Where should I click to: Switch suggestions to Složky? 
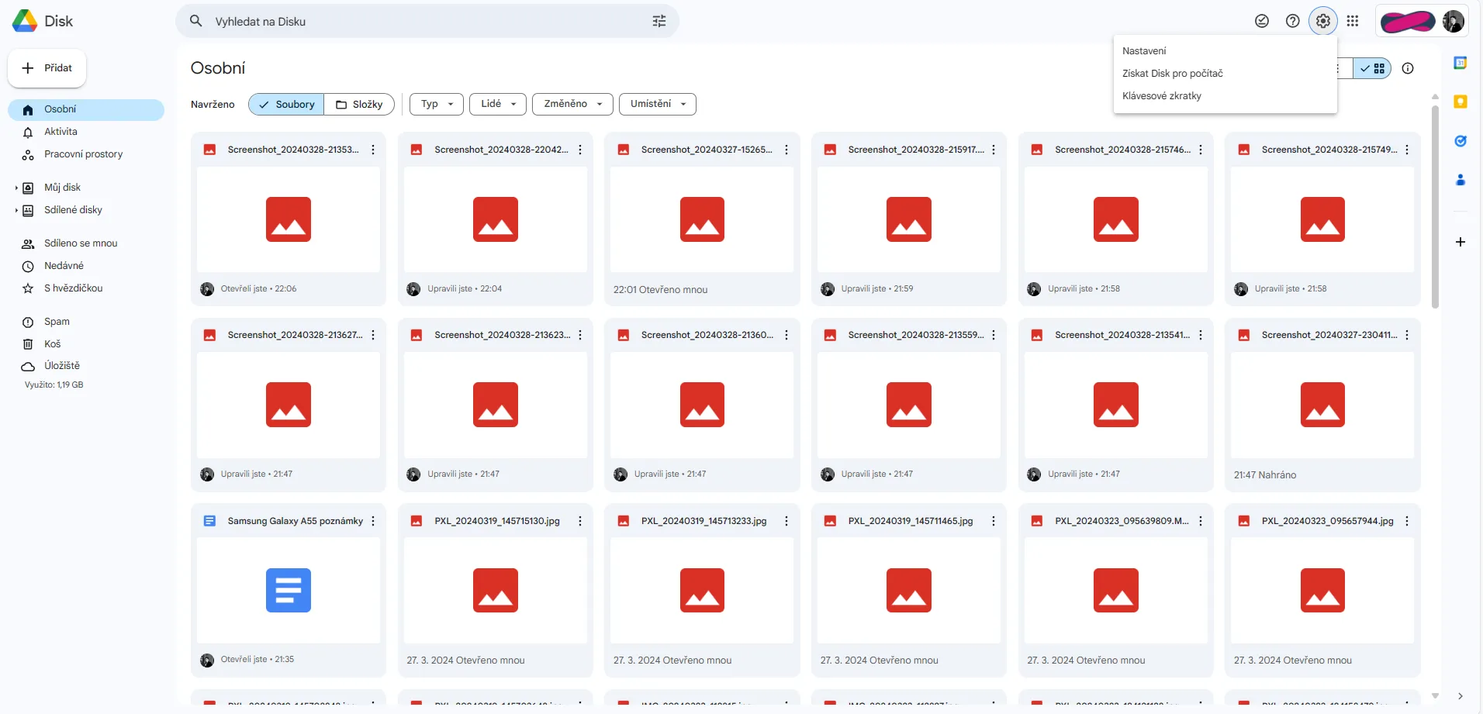point(359,105)
